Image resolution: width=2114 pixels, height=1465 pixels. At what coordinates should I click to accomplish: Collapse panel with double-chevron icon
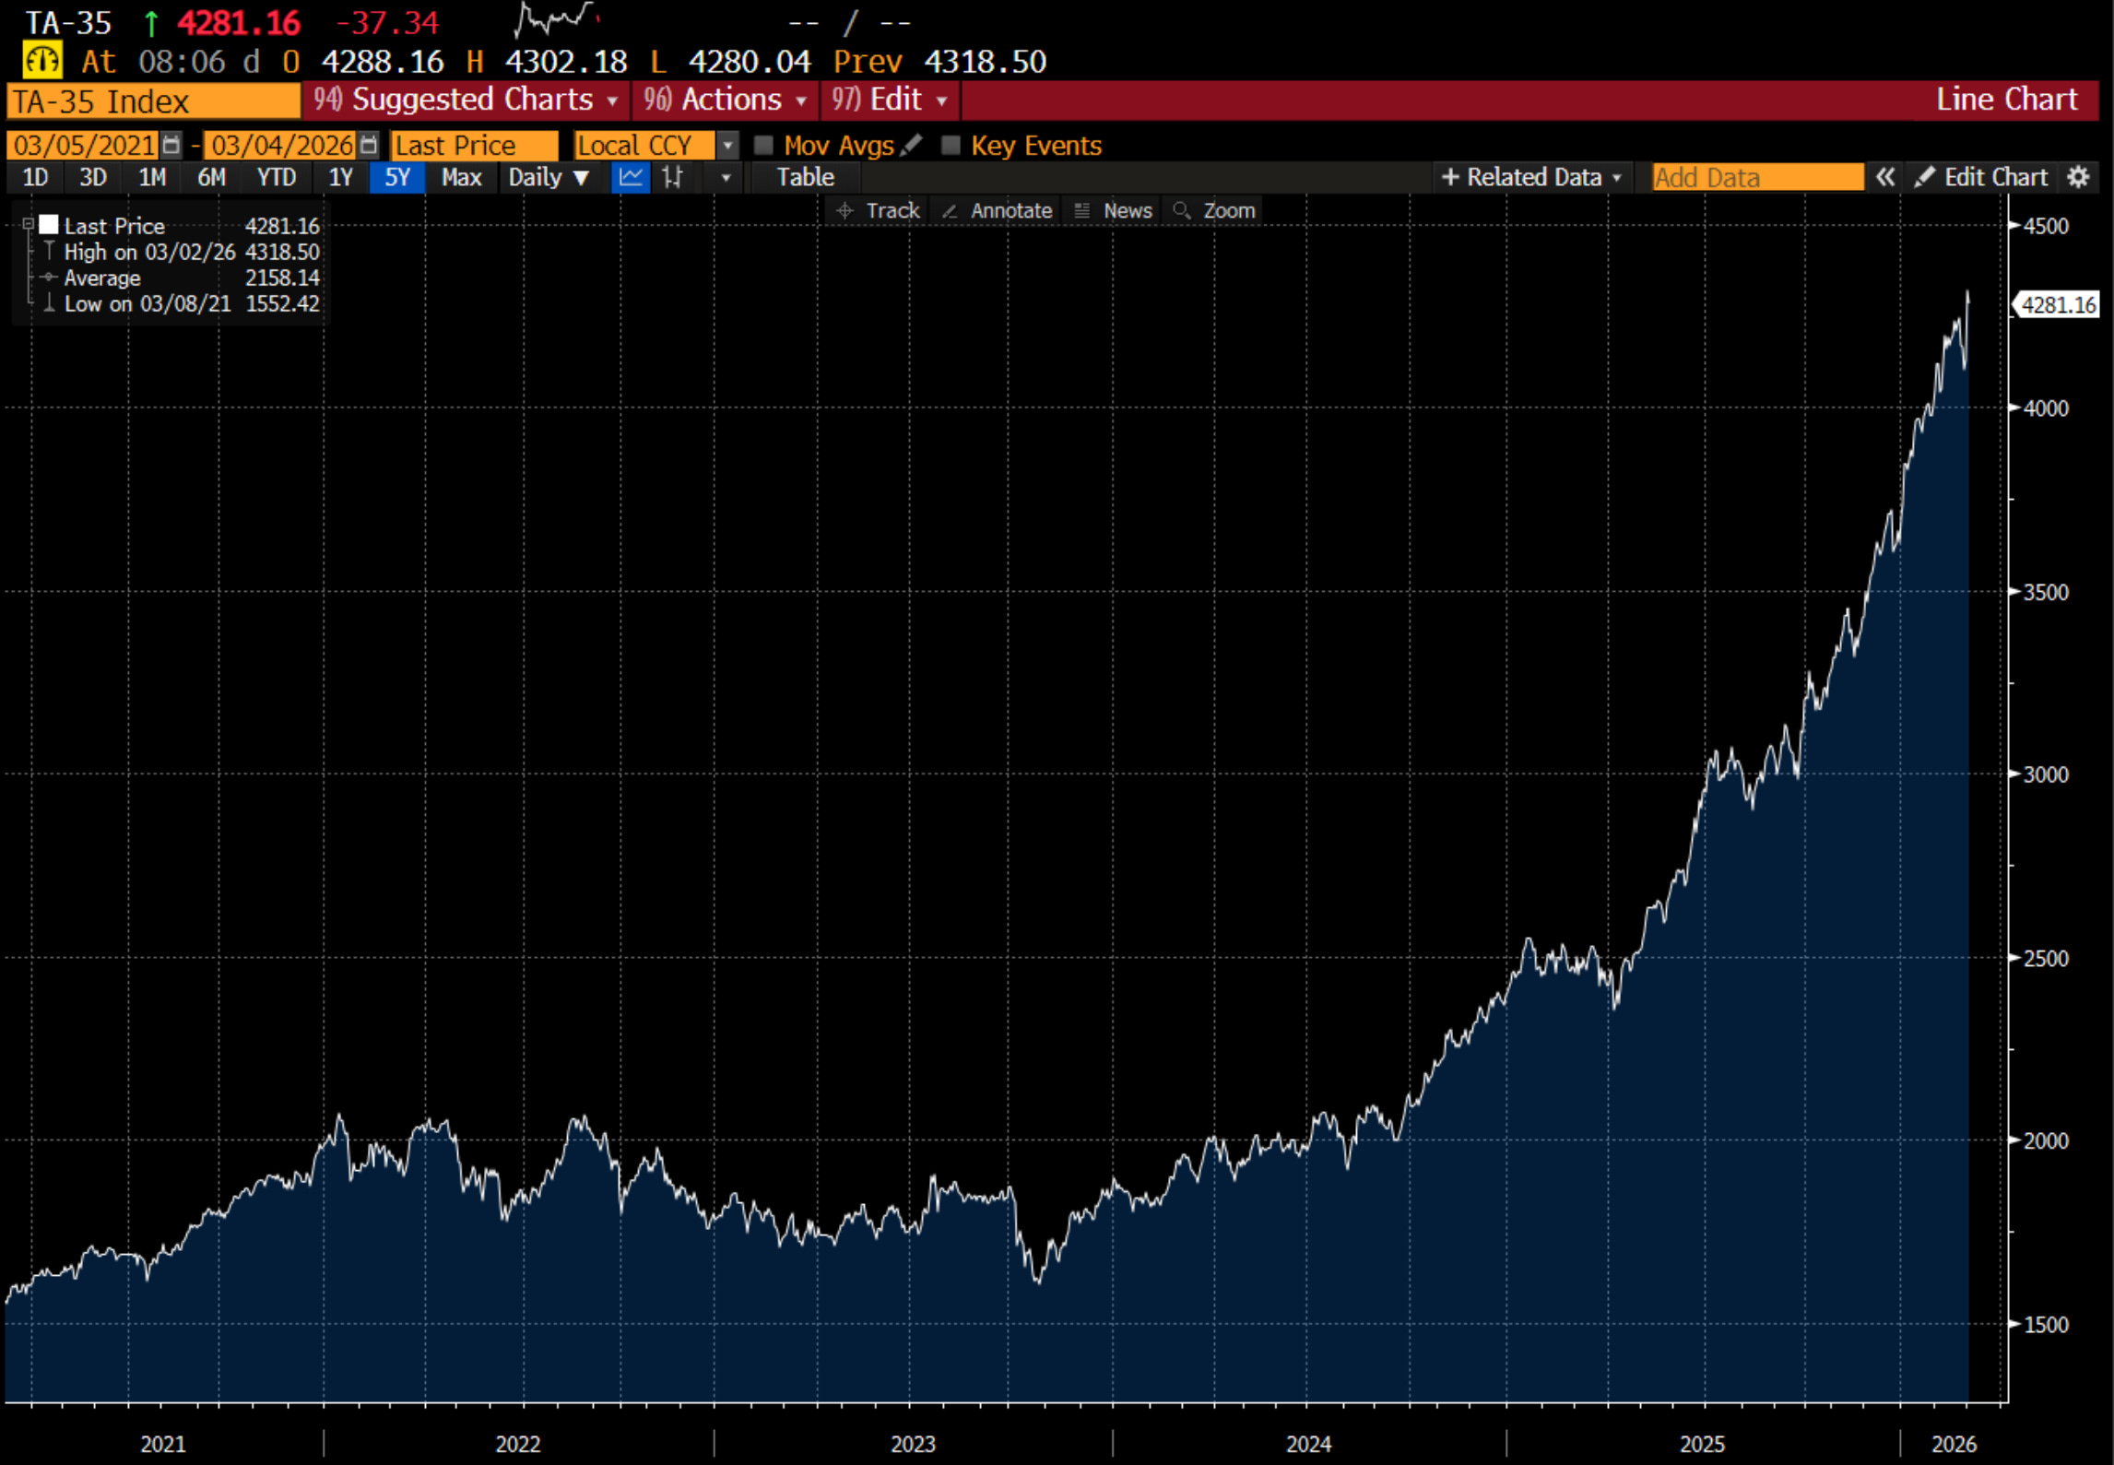(x=1884, y=177)
